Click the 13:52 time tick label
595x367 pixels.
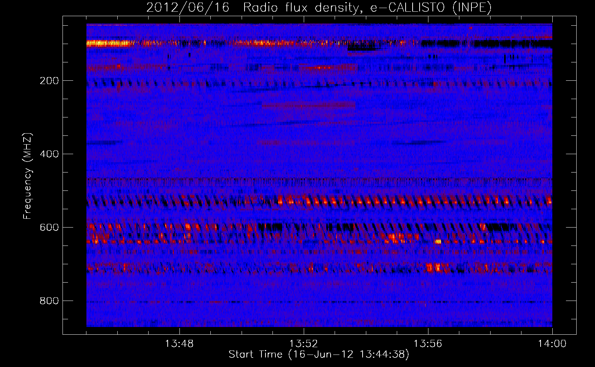(x=303, y=344)
